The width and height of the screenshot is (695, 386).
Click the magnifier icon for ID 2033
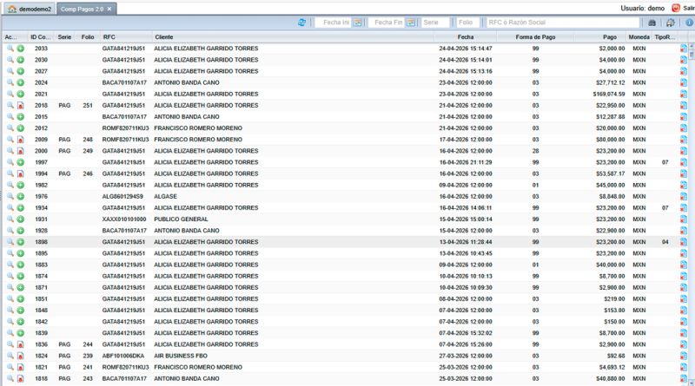click(x=10, y=49)
